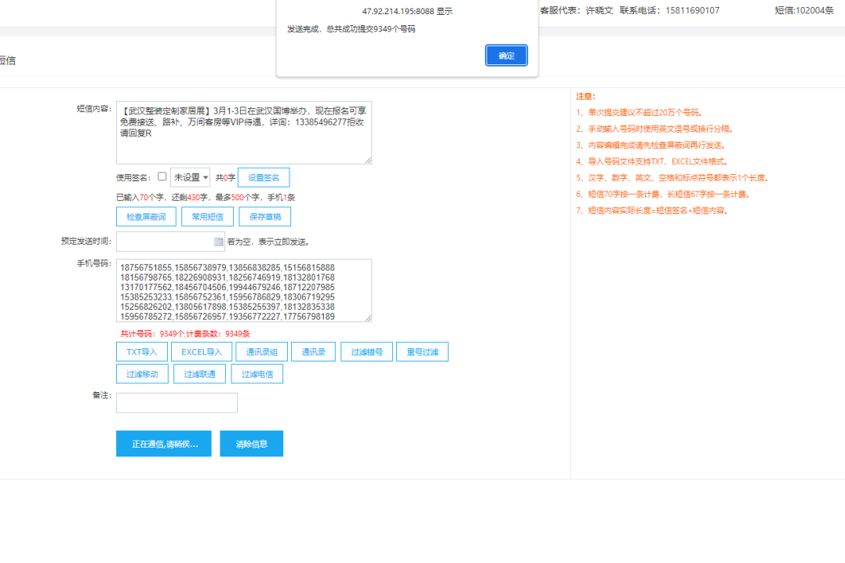Click the 过滤移动 button
The width and height of the screenshot is (845, 563).
(x=142, y=374)
